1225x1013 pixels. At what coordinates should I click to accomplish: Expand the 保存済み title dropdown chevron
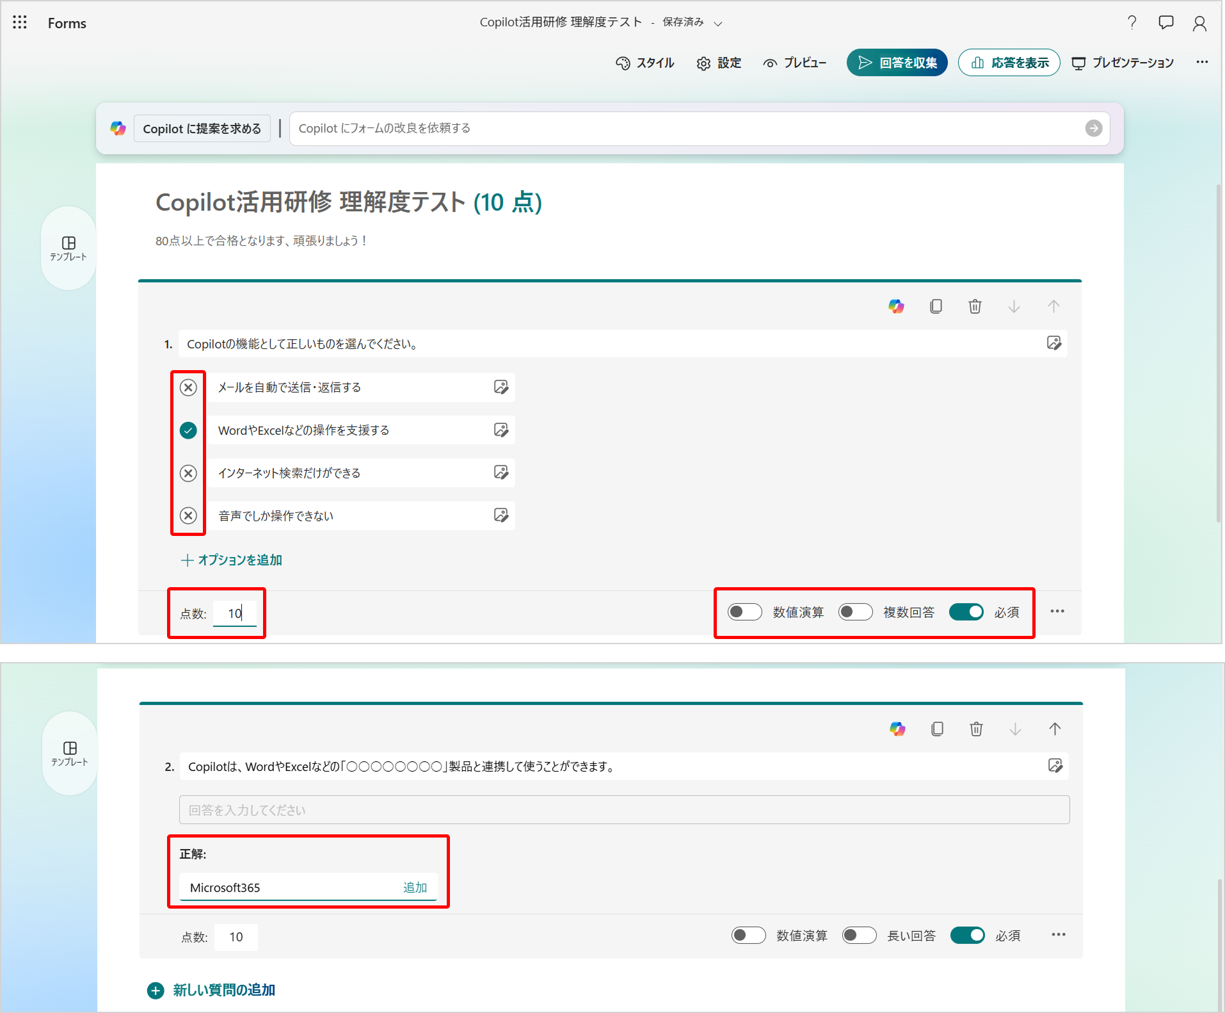[x=718, y=24]
